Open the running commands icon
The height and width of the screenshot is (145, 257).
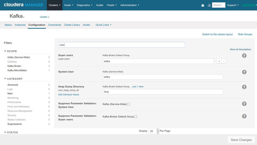[x=209, y=5]
